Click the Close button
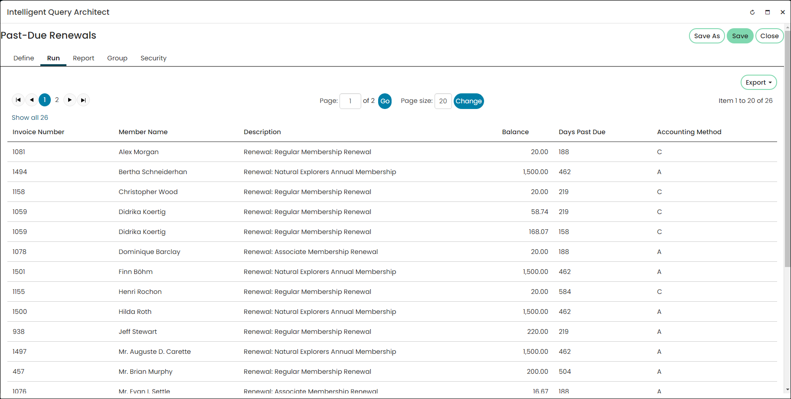Screen dimensions: 791x399 (769, 36)
